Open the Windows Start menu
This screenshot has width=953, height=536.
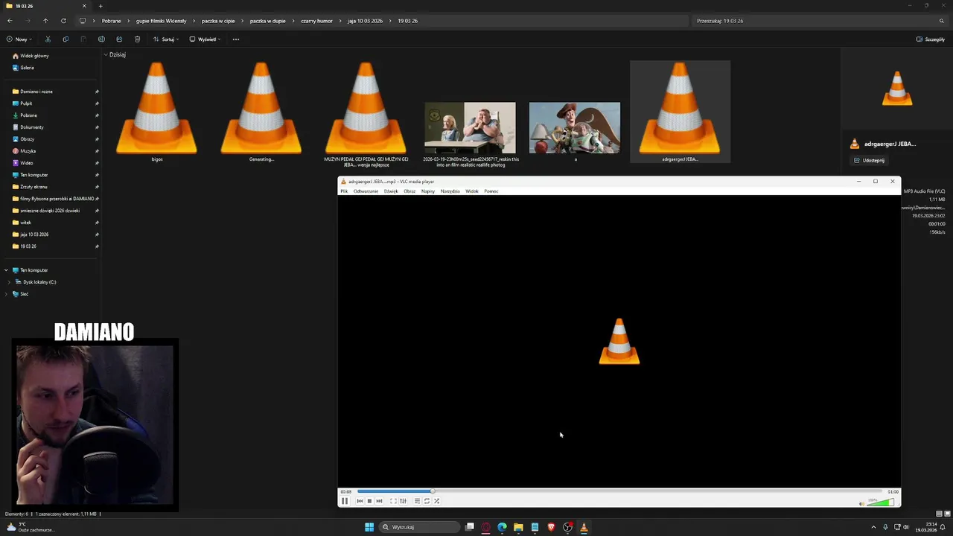click(x=369, y=527)
